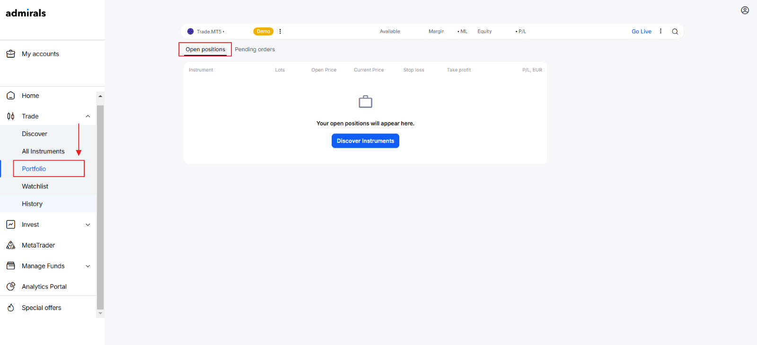Click the Manage Funds card icon
Image resolution: width=757 pixels, height=345 pixels.
pyautogui.click(x=11, y=266)
